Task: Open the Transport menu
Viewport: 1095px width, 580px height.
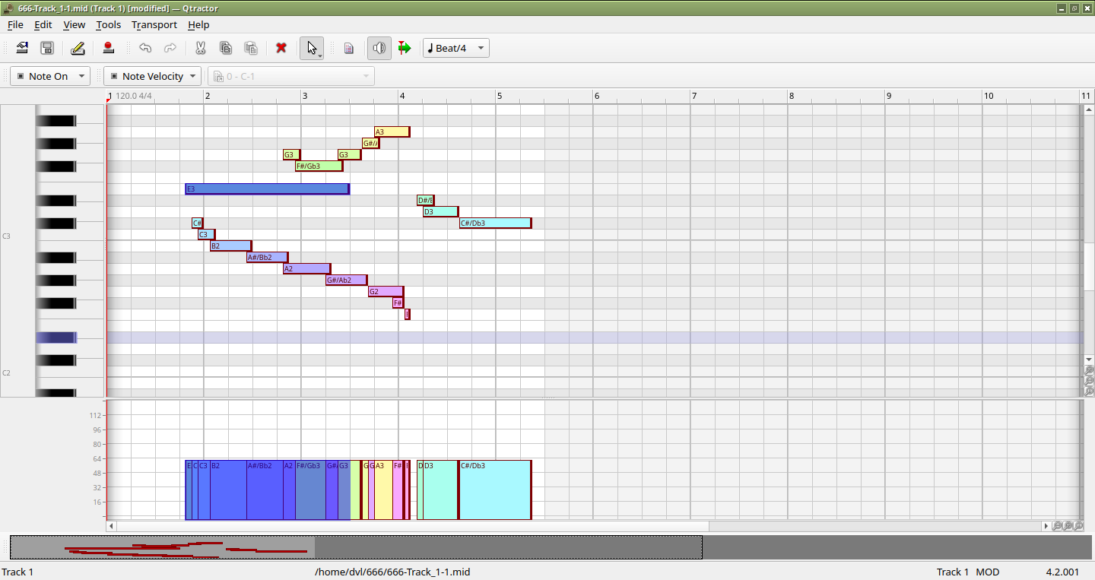Action: (154, 24)
